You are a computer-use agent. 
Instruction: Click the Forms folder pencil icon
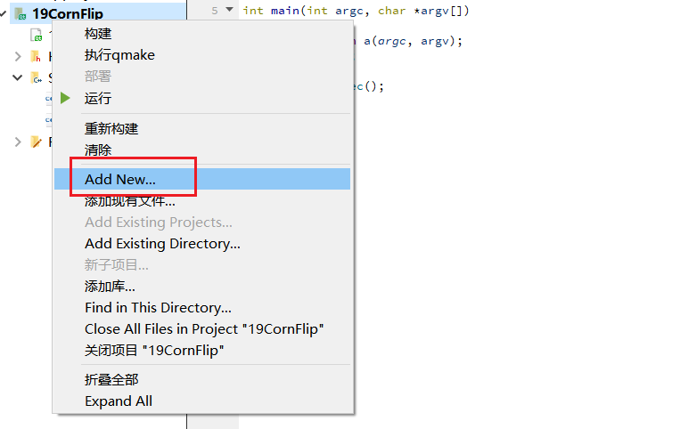[36, 142]
